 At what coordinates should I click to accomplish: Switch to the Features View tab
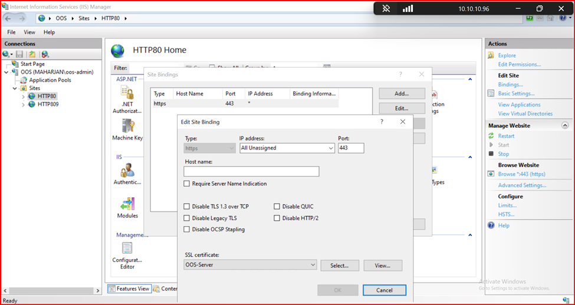[129, 289]
